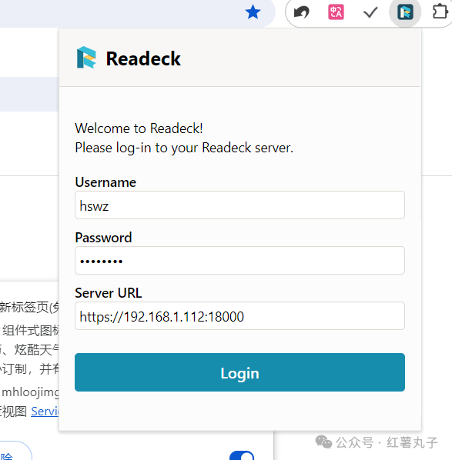452x460 pixels.
Task: Click the checkmark extension icon
Action: [370, 12]
